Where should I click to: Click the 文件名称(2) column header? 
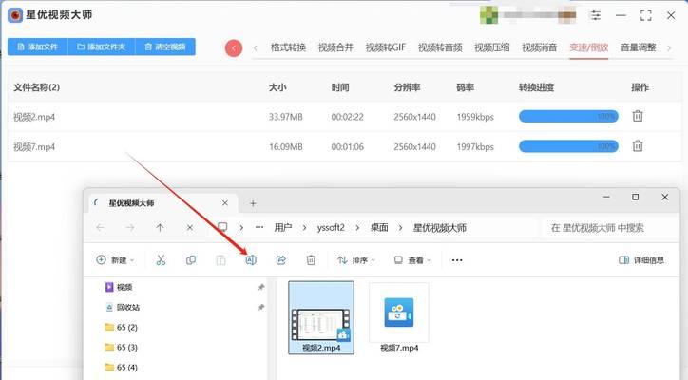37,87
